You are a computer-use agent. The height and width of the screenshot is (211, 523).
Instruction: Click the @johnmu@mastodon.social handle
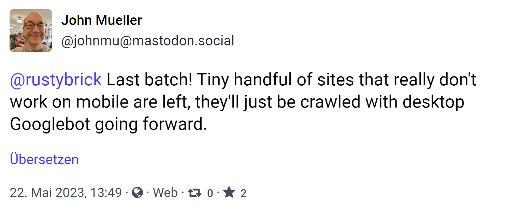(x=147, y=41)
